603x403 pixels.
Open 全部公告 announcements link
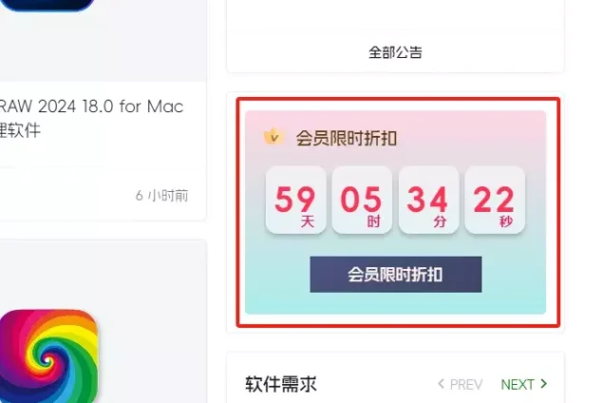coord(395,52)
